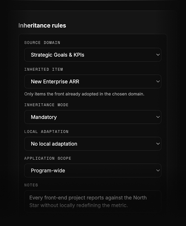Open the Inherited Item dropdown showing New Enterprise ARR

coord(93,82)
